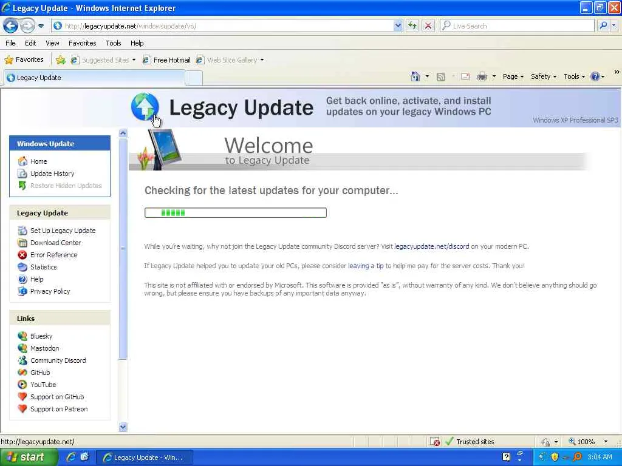This screenshot has width=622, height=466.
Task: Open the Safety command menu
Action: [544, 76]
